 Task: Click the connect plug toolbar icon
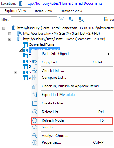tap(71, 19)
